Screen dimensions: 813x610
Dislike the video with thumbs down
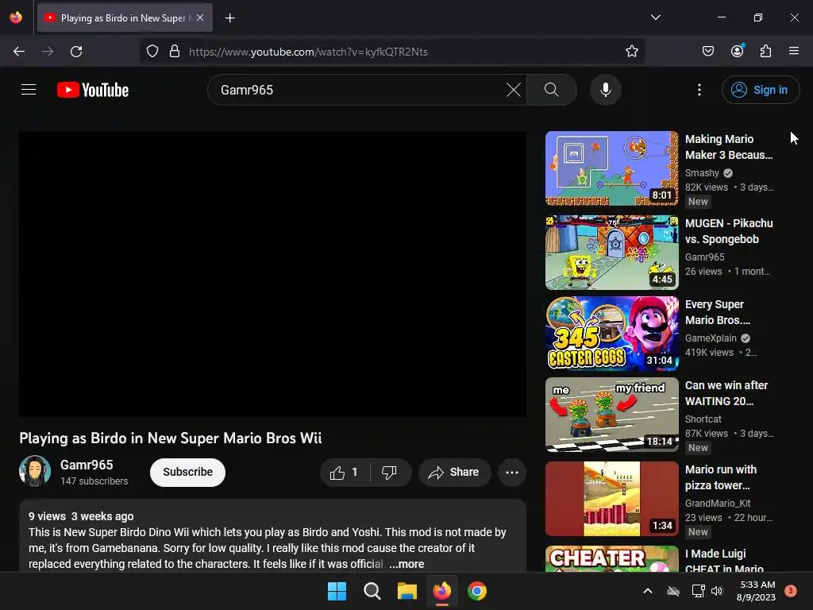390,472
